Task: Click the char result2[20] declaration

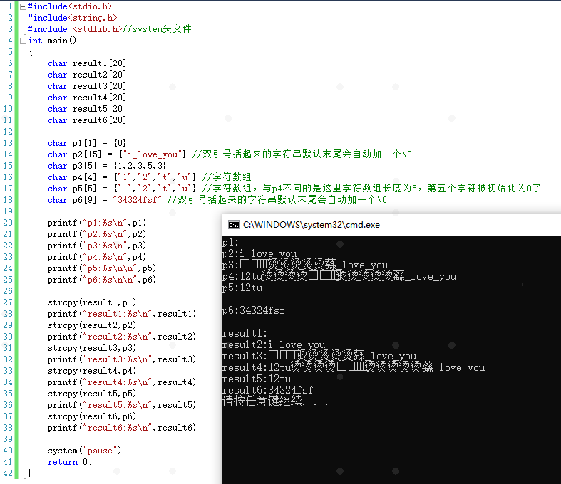Action: click(90, 75)
